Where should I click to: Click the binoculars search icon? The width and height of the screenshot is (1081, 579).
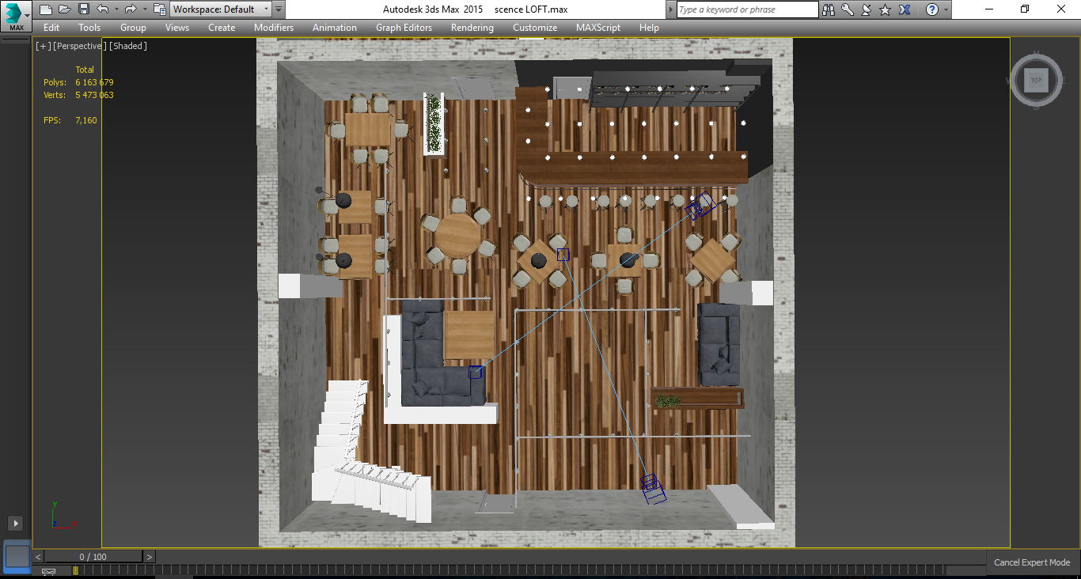pos(829,9)
